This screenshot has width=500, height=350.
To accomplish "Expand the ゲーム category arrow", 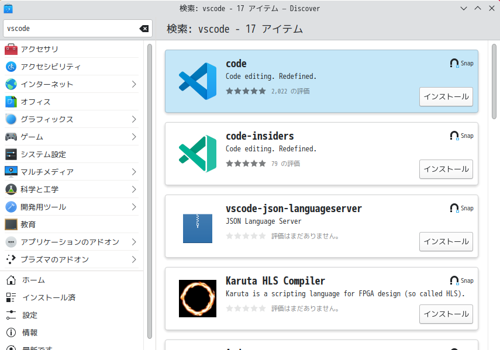I will point(134,137).
